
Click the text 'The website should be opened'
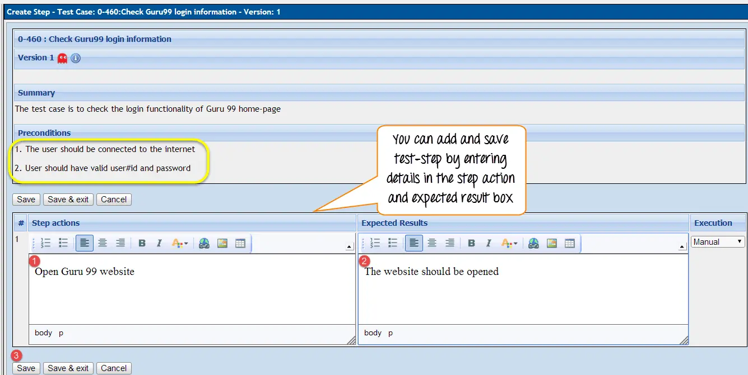coord(431,272)
